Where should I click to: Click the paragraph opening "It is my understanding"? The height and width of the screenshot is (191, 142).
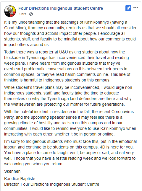[70, 33]
